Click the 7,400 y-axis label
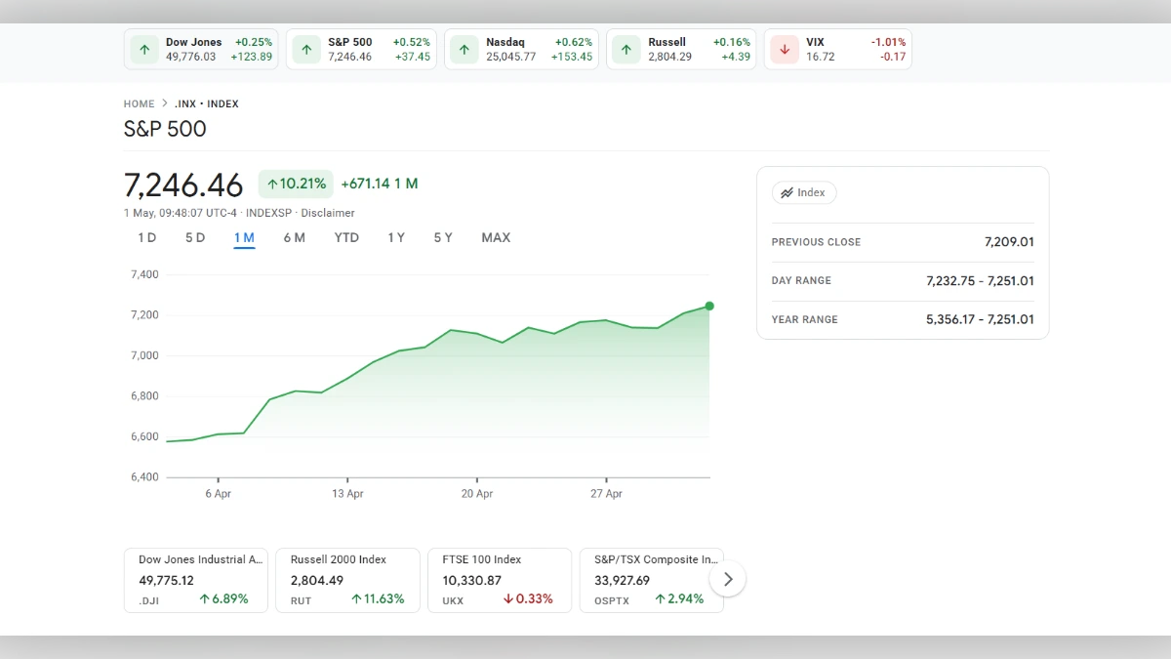Screen dimensions: 1171x659 pos(144,274)
